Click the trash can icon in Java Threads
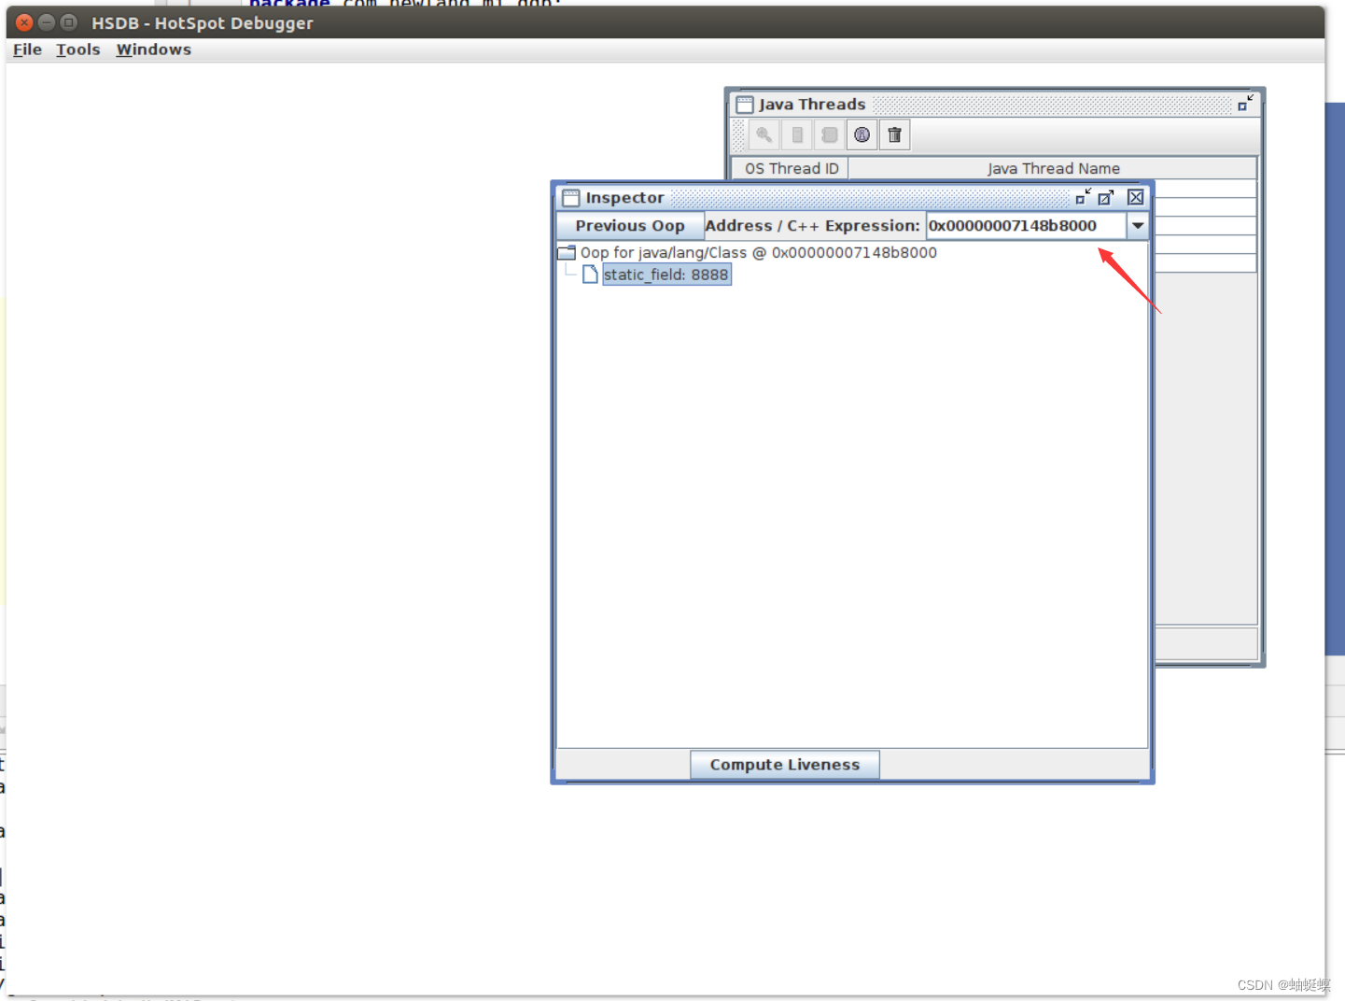 point(894,134)
